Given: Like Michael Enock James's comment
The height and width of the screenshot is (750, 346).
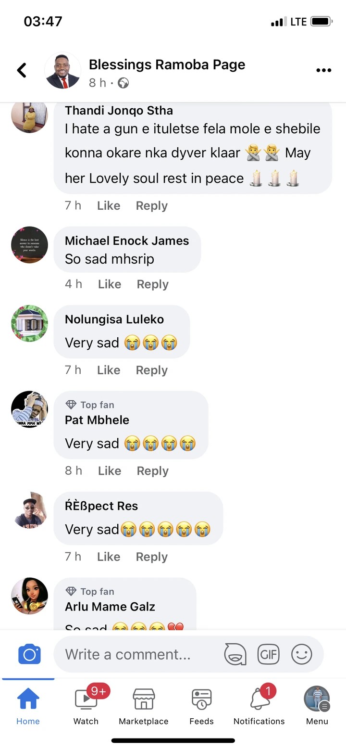Looking at the screenshot, I should tap(110, 284).
